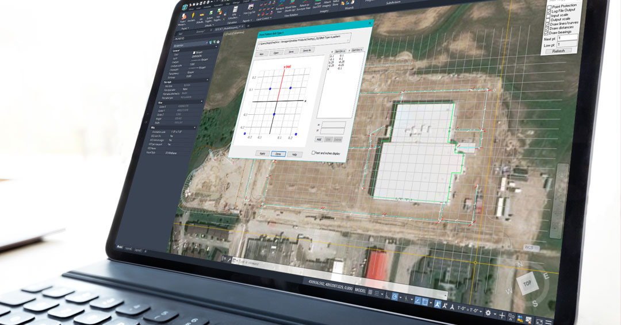Click the grid display icon in status bar
Viewport: 621px width, 325px height.
[x=370, y=292]
